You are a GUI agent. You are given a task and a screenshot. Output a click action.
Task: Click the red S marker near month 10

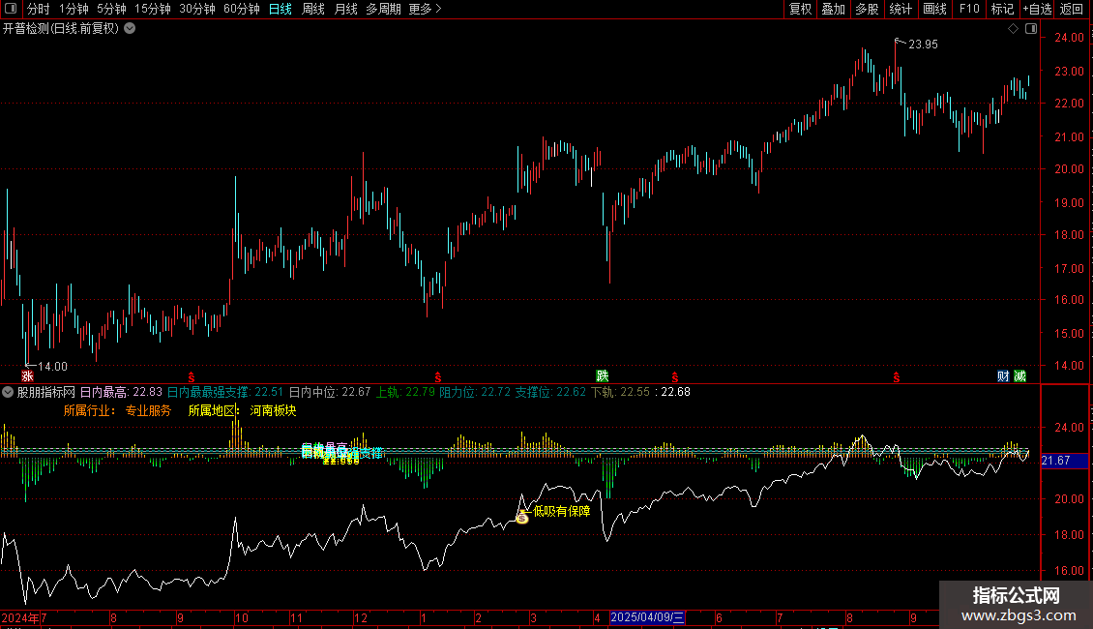[x=191, y=377]
